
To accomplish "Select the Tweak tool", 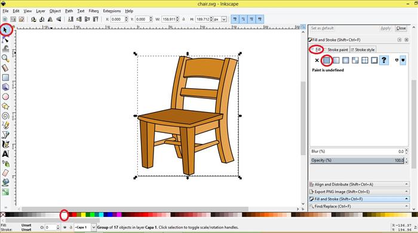I will click(x=5, y=49).
